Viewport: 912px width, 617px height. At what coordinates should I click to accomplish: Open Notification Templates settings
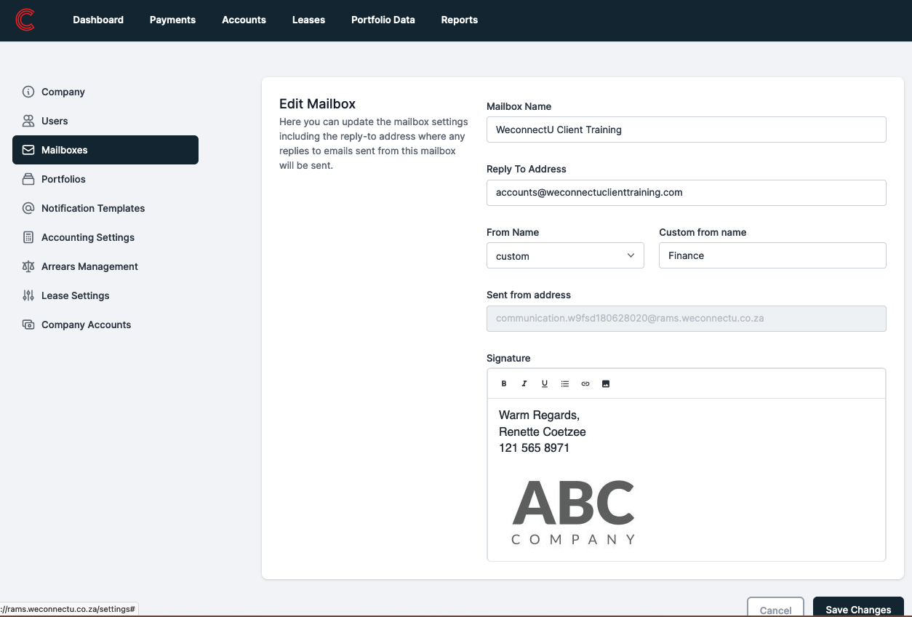(105, 208)
